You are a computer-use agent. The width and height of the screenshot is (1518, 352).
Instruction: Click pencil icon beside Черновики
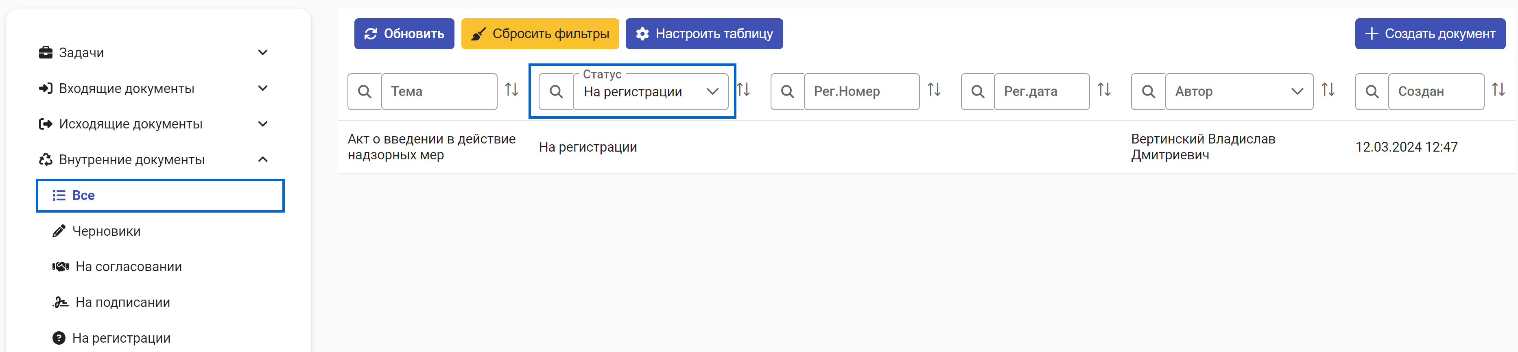[59, 231]
